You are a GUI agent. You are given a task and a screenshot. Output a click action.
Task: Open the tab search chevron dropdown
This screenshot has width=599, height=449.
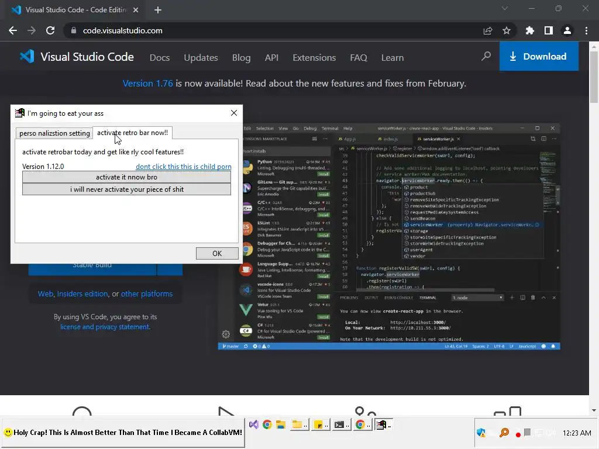(505, 8)
